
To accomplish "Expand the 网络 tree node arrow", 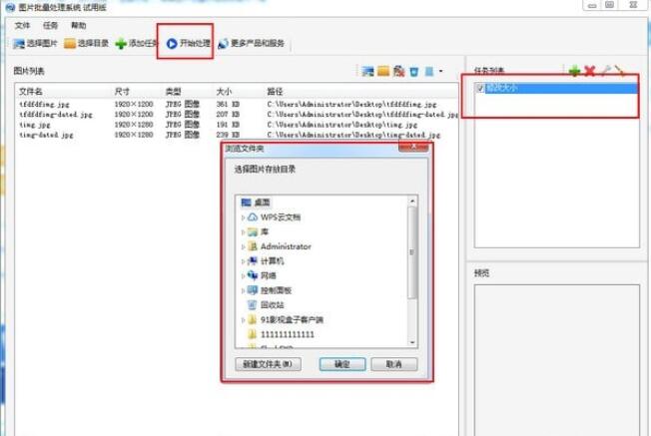I will click(x=243, y=276).
